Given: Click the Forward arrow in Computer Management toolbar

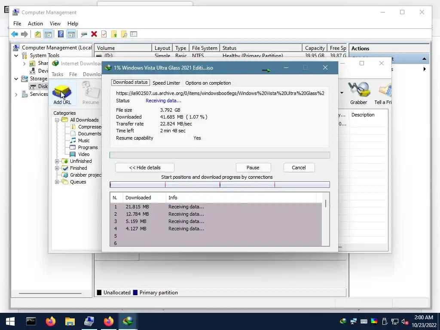Looking at the screenshot, I should (24, 34).
